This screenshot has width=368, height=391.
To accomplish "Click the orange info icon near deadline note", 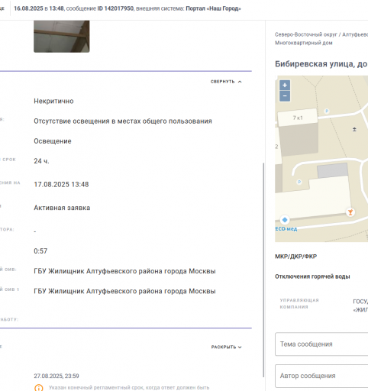I will 39,388.
